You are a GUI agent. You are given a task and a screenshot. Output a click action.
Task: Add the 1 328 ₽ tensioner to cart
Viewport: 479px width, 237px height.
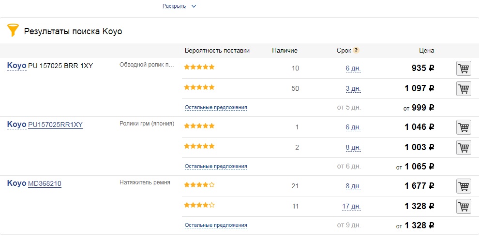tap(464, 207)
